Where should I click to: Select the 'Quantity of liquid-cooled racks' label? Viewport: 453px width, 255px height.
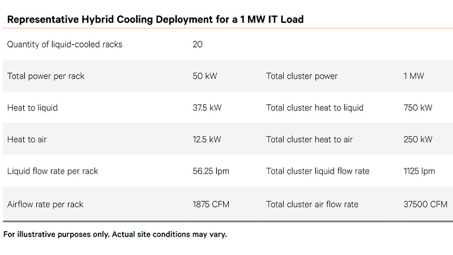coord(65,44)
